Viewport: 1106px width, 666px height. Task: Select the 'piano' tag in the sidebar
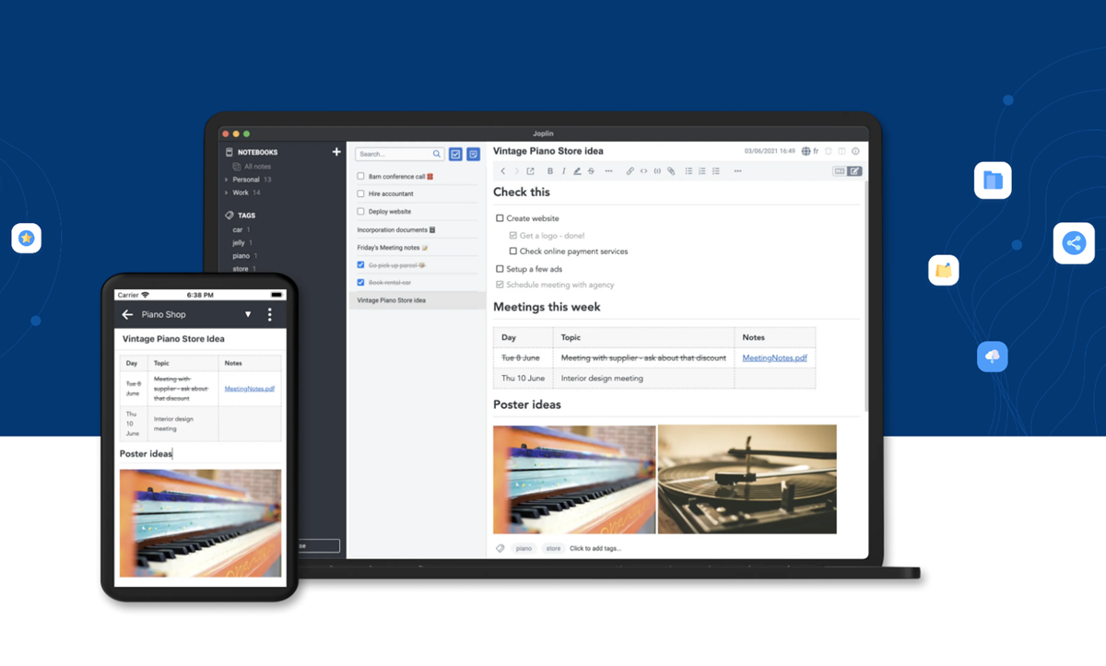(241, 256)
